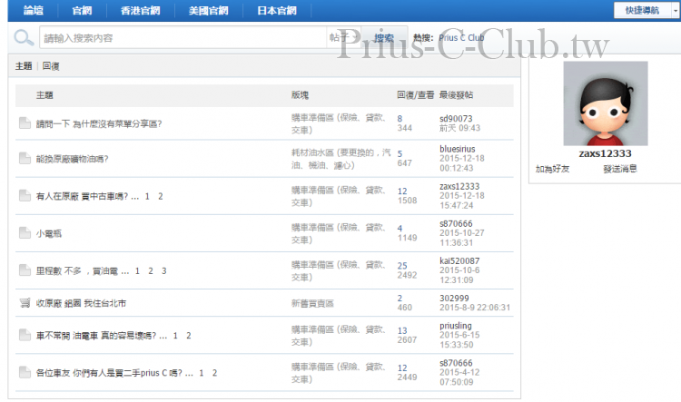Open the 日本官網 navigation tab
This screenshot has height=402, width=681.
tap(277, 10)
